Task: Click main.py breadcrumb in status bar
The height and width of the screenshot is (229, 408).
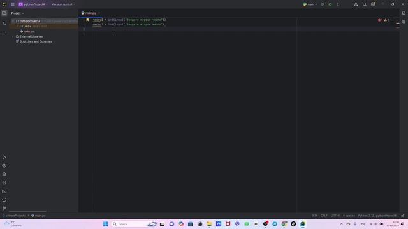Action: coord(38,216)
